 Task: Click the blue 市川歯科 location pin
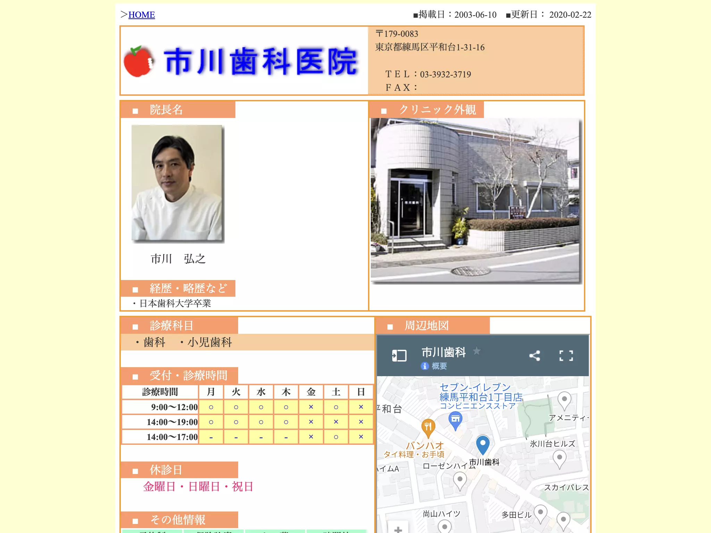(483, 445)
